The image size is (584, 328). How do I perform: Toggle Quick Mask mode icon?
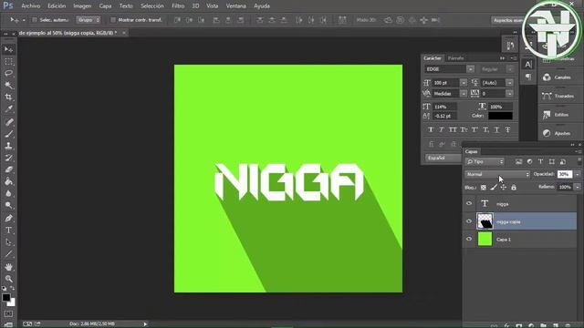8,313
